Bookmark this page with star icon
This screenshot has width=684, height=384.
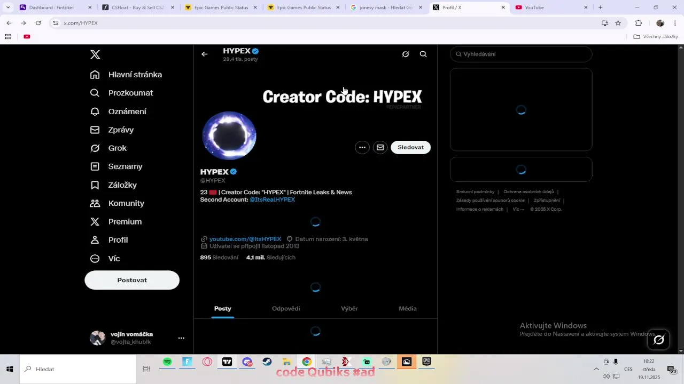click(618, 23)
